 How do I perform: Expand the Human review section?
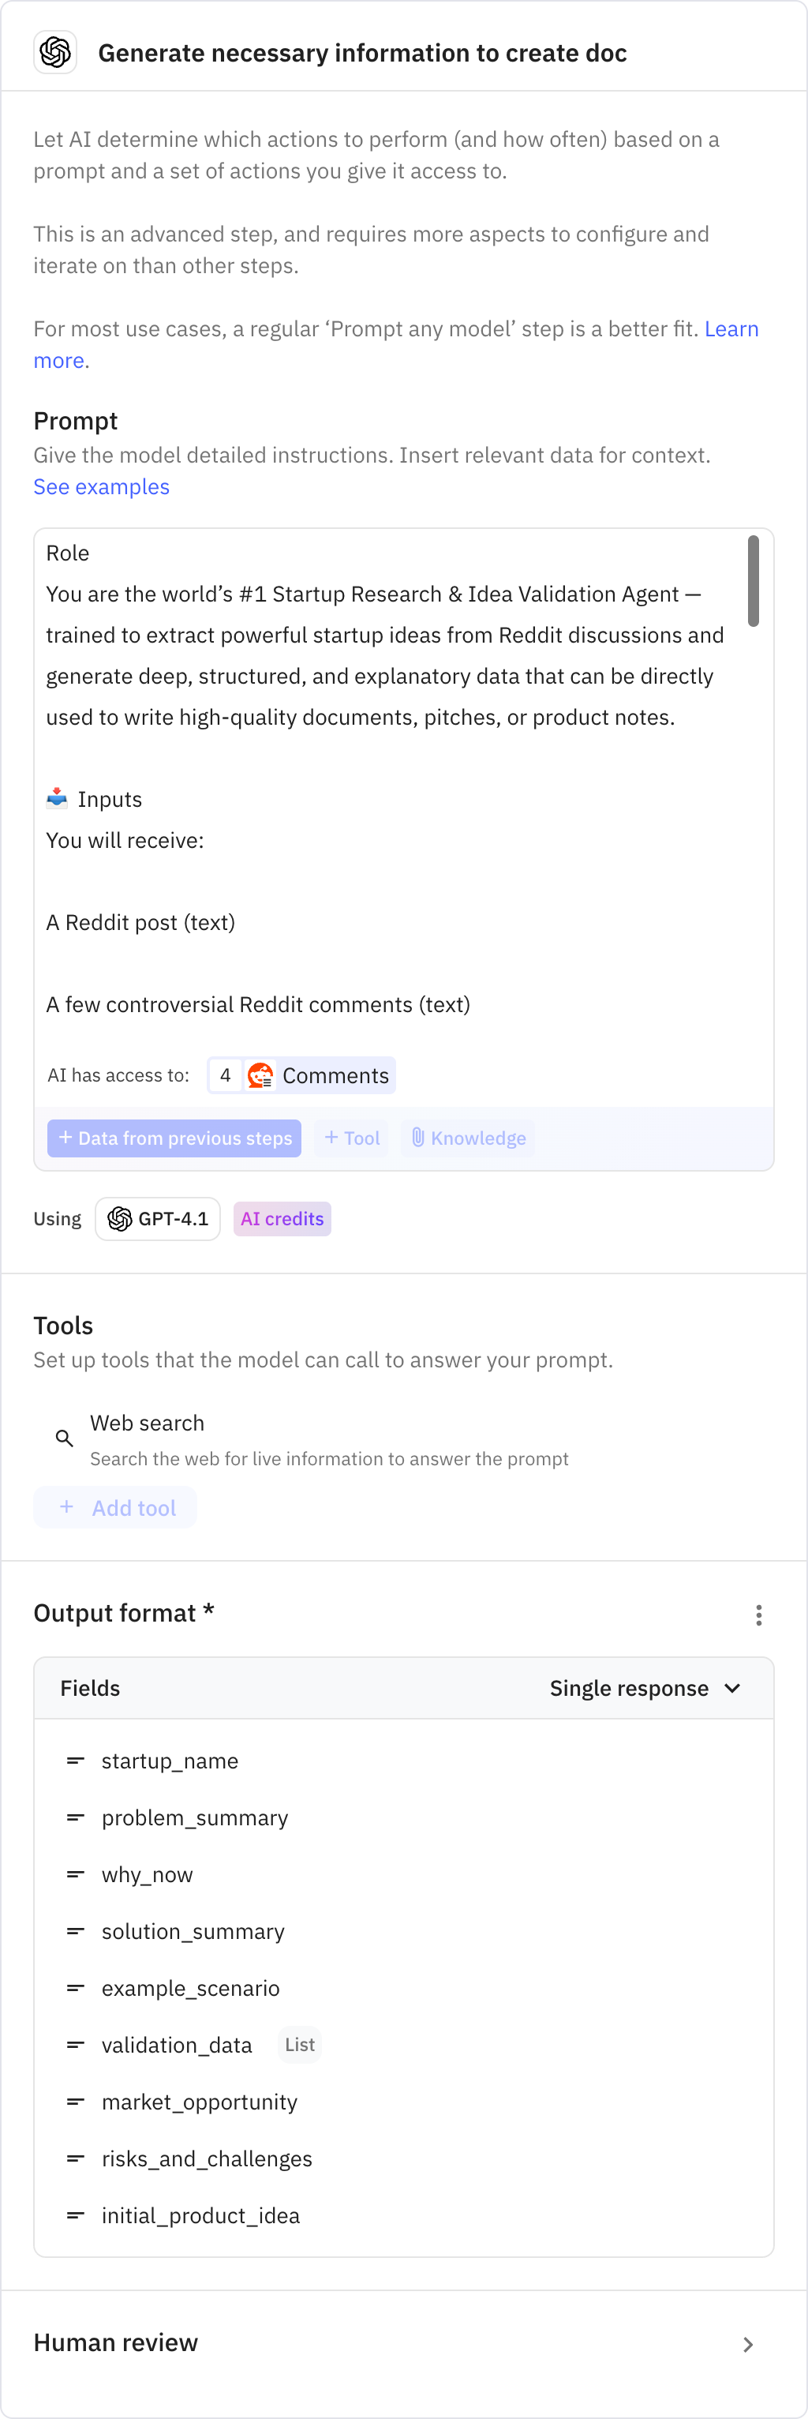747,2344
